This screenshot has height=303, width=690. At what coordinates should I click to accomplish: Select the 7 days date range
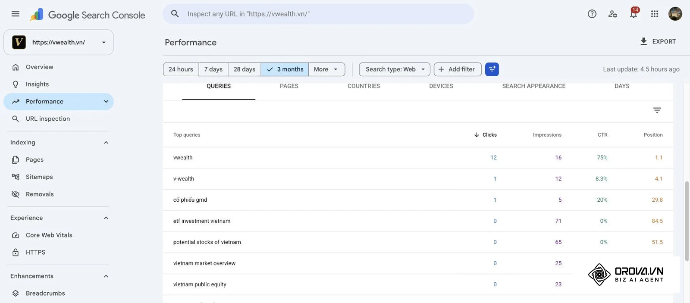[x=213, y=69]
